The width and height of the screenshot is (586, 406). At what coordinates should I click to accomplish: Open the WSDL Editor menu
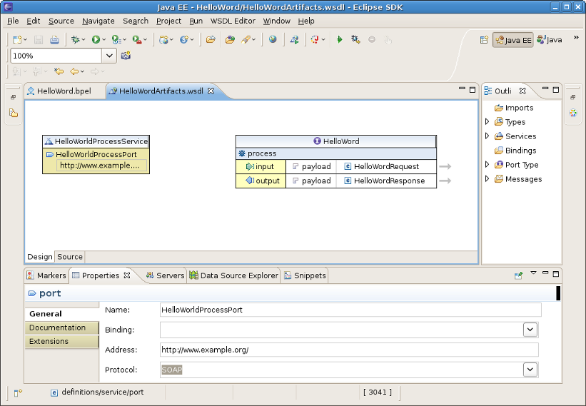pyautogui.click(x=233, y=21)
